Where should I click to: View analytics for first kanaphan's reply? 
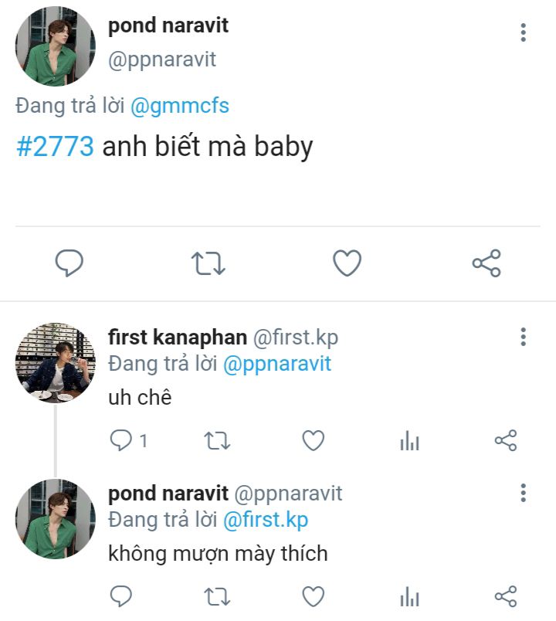pos(409,442)
